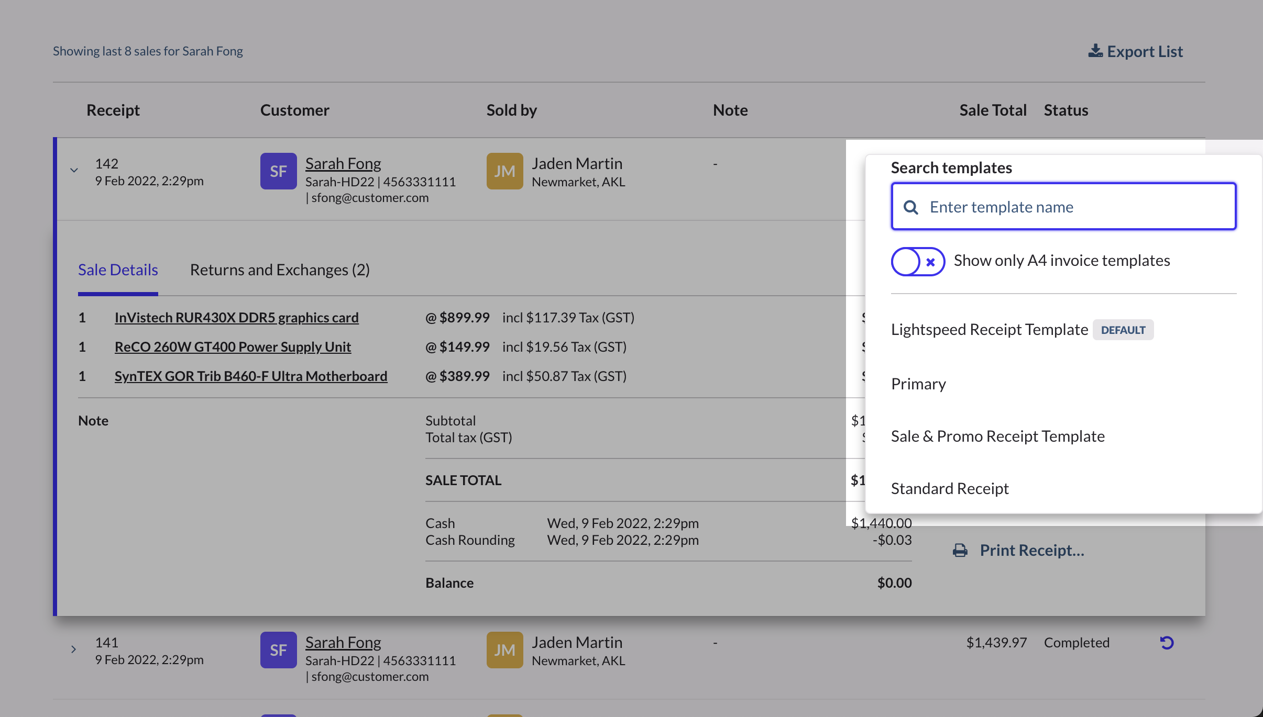1263x717 pixels.
Task: Click the SF avatar on receipt 141
Action: click(x=278, y=649)
